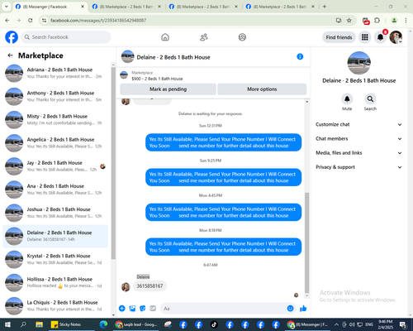Screen dimensions: 413x331
Task: Open File Explorer from the taskbar
Action: click(x=39, y=324)
